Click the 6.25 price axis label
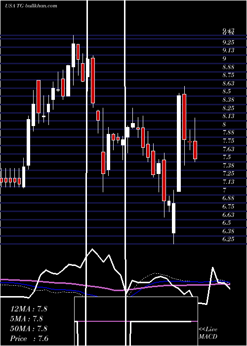This screenshot has height=346, width=247. [x=228, y=239]
